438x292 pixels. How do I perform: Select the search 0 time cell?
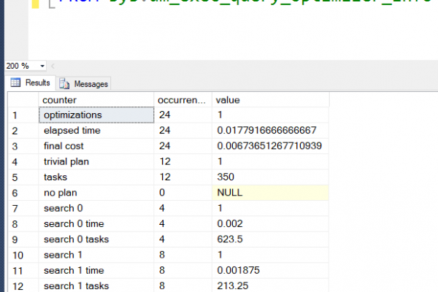[96, 224]
